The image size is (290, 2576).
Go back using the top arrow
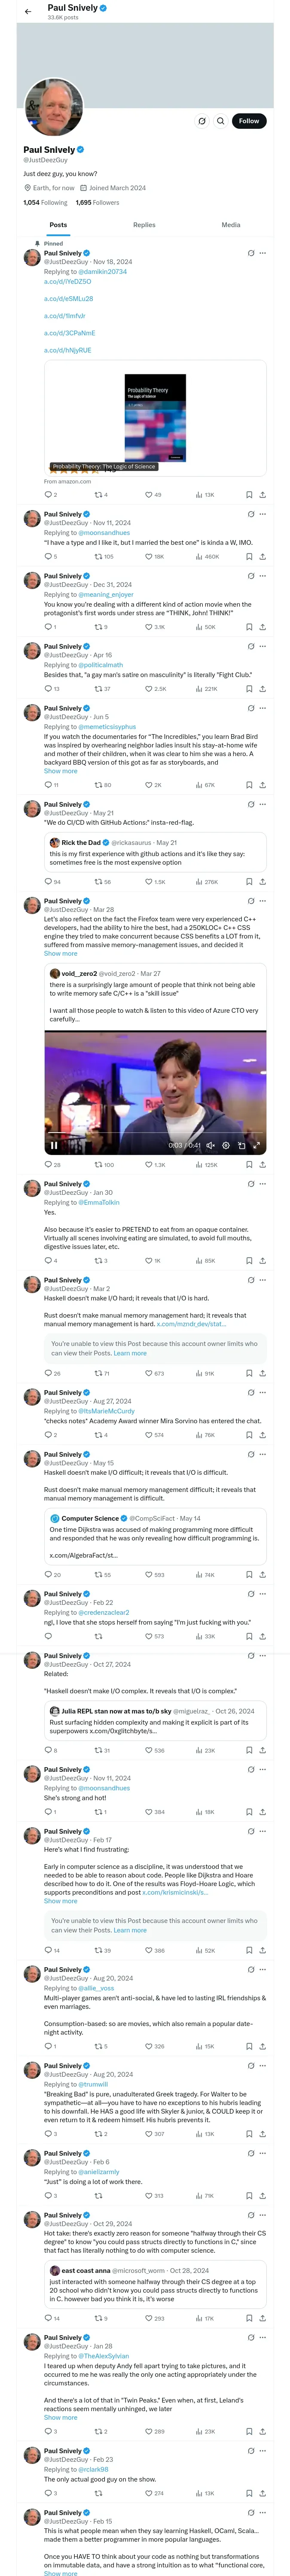[x=28, y=11]
